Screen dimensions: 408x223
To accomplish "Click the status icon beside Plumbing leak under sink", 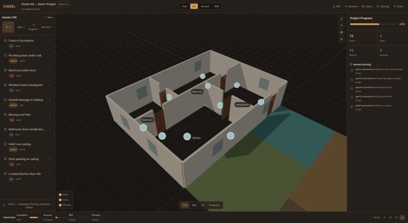I will click(x=5, y=55).
